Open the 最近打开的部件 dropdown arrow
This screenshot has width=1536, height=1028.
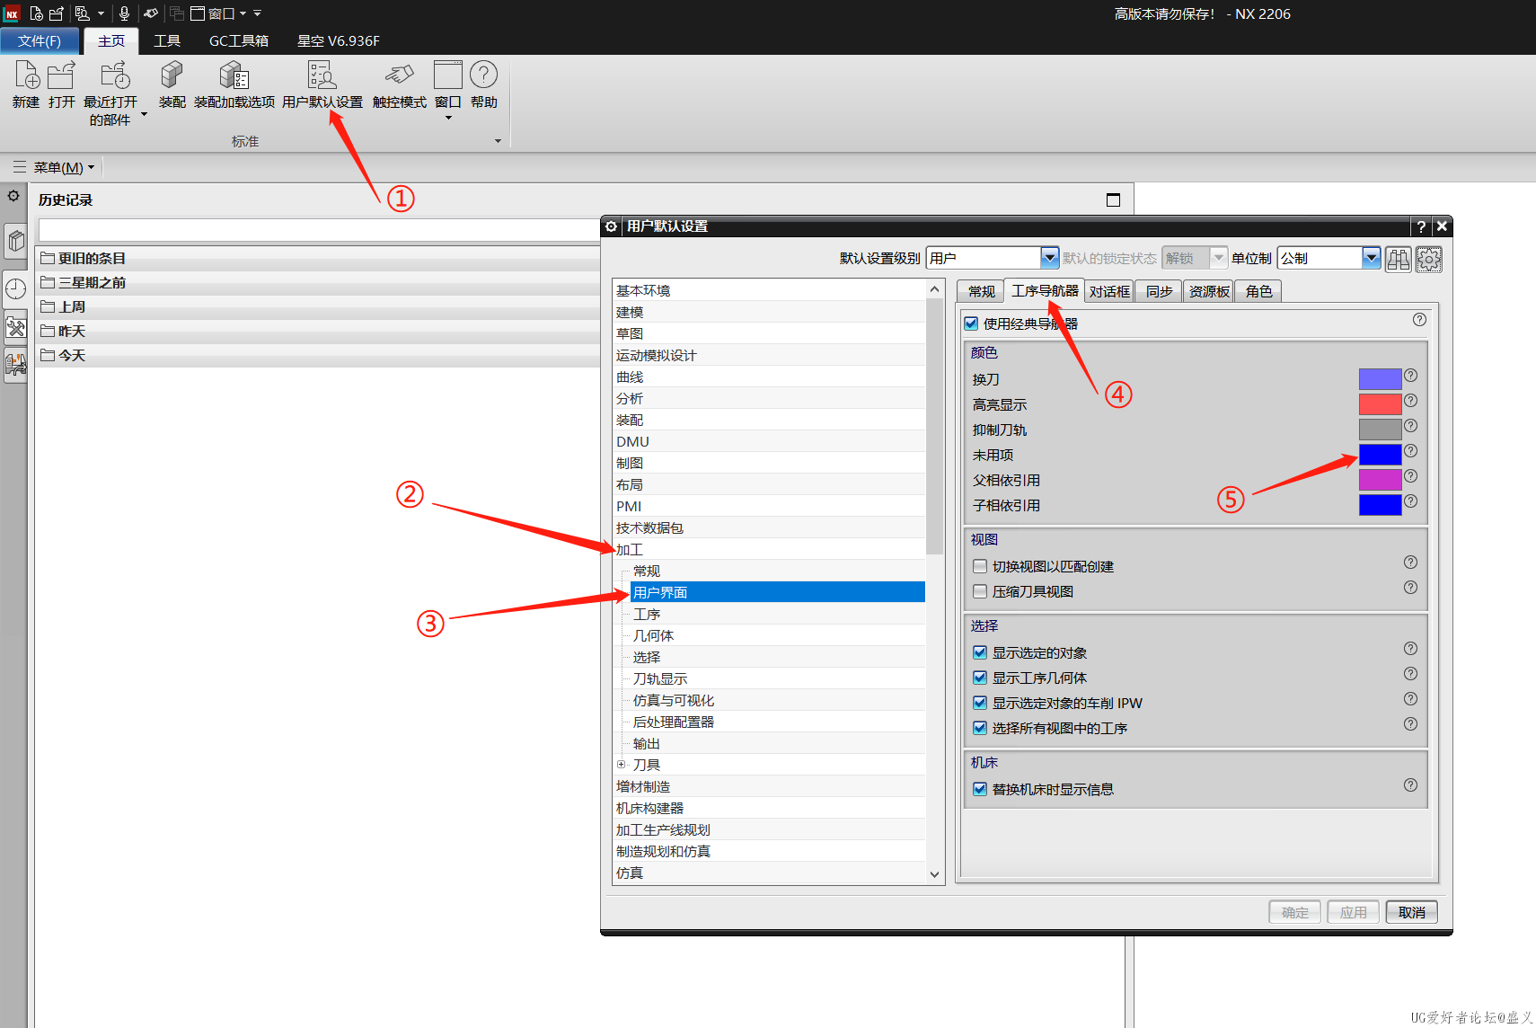(144, 115)
